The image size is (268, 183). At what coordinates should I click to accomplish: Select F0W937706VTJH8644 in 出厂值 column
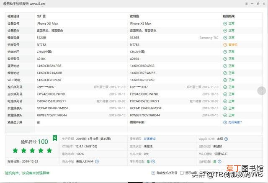coord(52,115)
